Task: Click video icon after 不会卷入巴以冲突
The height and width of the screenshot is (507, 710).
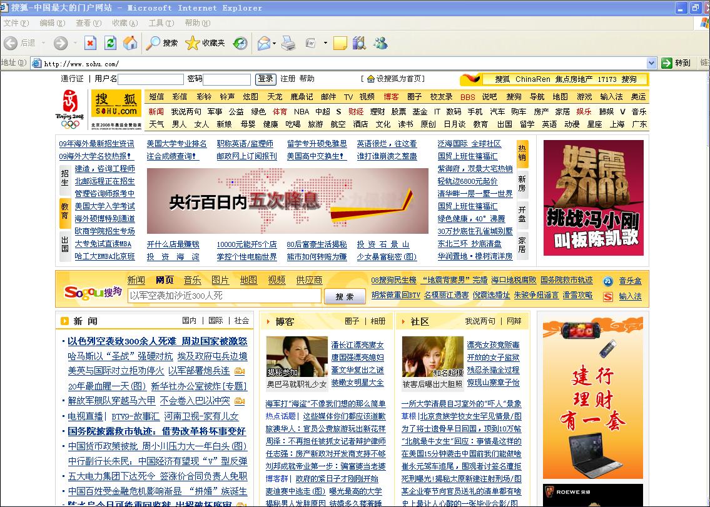Action: coord(240,401)
